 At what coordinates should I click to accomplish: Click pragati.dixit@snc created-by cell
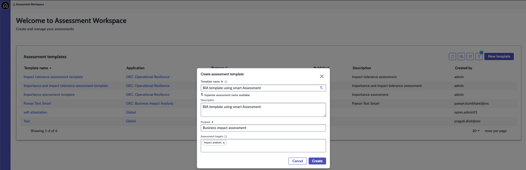tap(467, 121)
